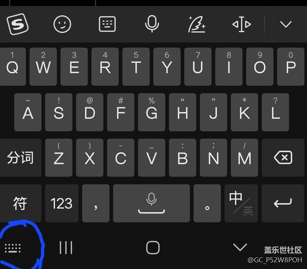The image size is (307, 269).
Task: Hide keyboard with bottom down chevron
Action: [x=240, y=247]
